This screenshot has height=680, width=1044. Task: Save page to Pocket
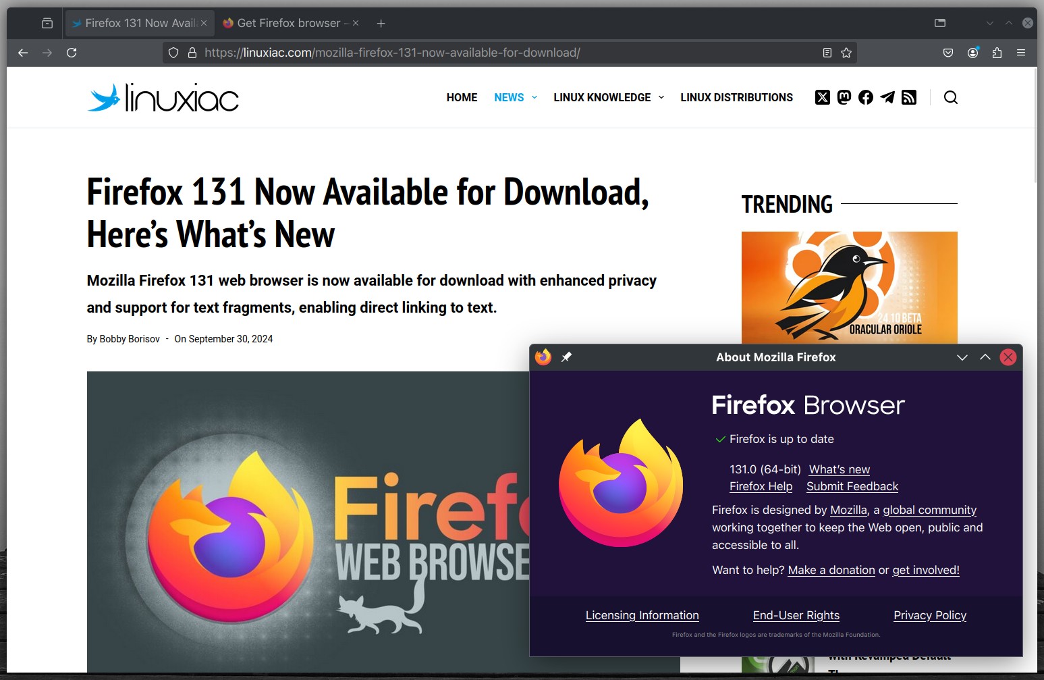(x=948, y=53)
